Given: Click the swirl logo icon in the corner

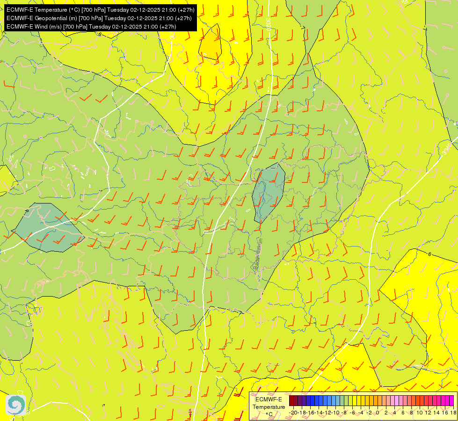Looking at the screenshot, I should 16,405.
